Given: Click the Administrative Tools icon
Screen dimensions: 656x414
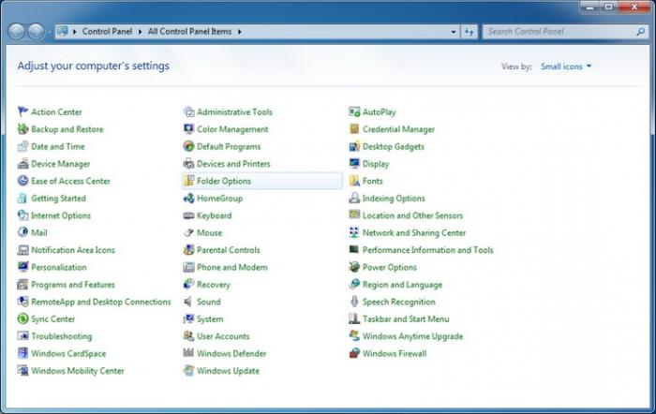Looking at the screenshot, I should click(188, 111).
